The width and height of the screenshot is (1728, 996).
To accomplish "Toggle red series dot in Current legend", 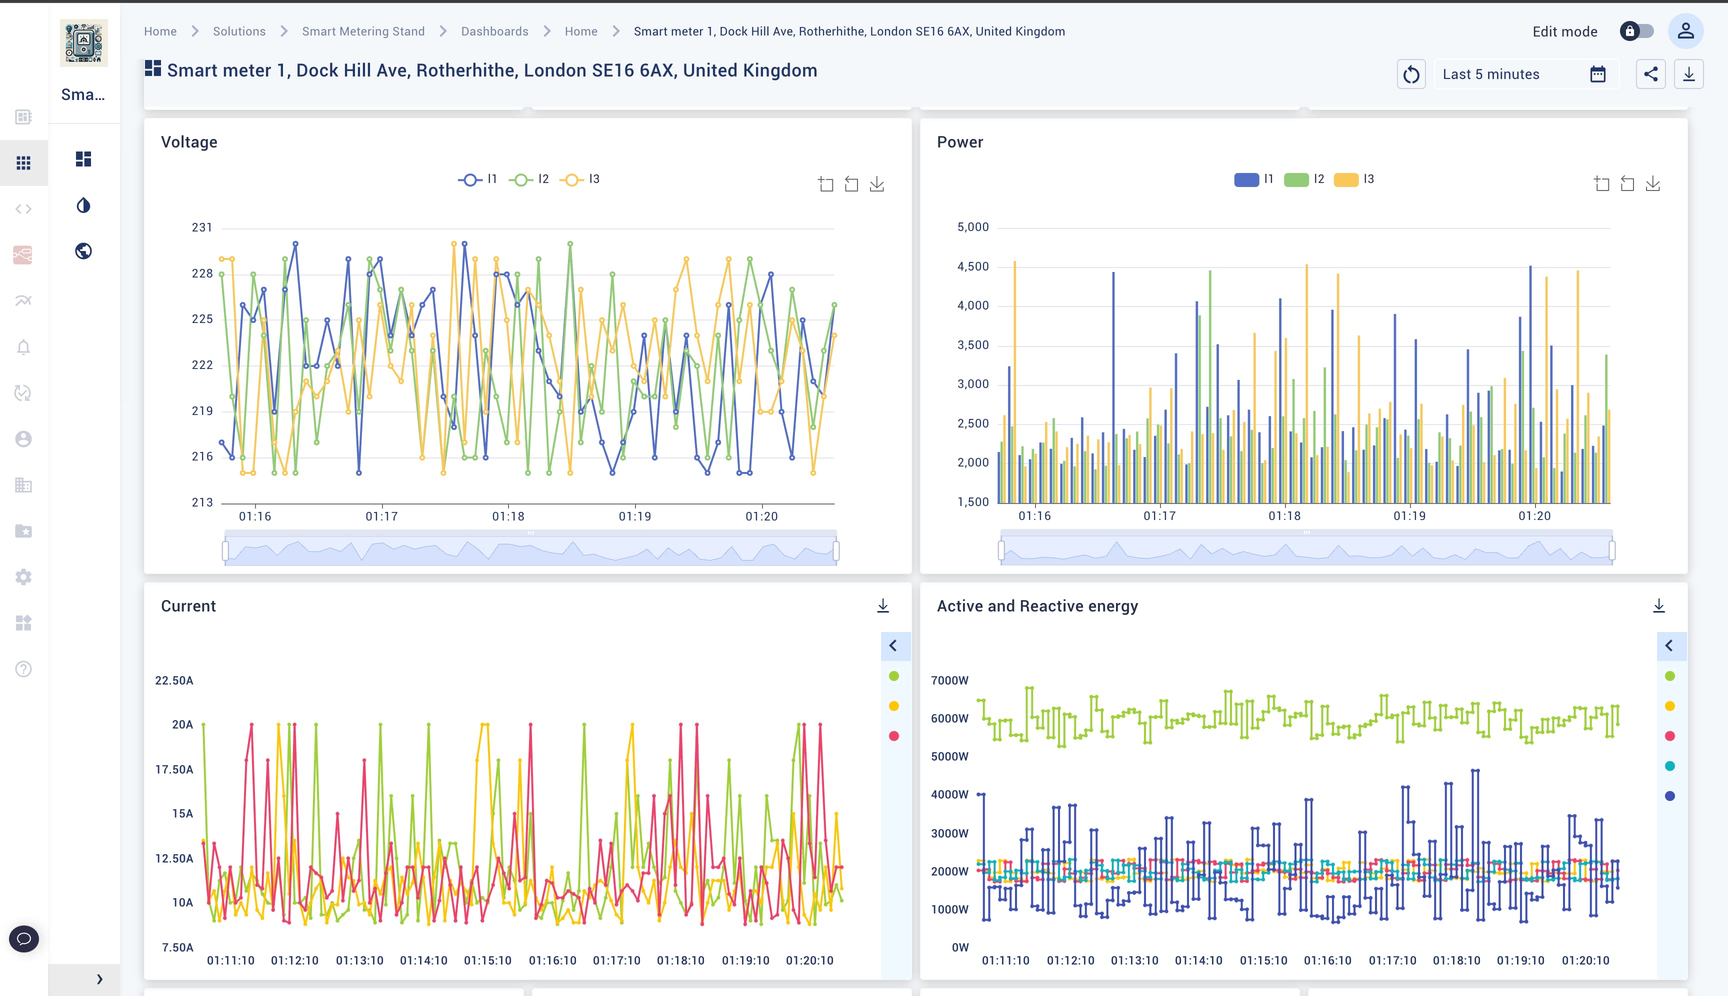I will point(893,736).
